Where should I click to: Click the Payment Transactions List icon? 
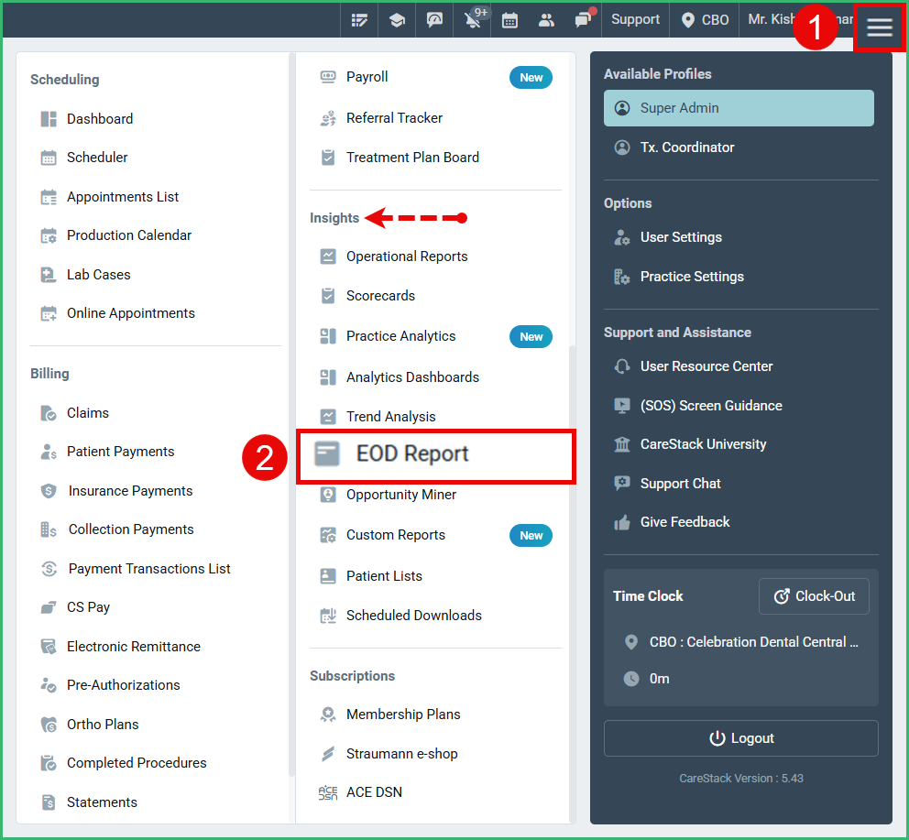(49, 569)
